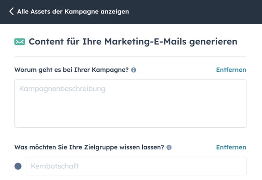The height and width of the screenshot is (180, 262).
Task: Remove the campaign description section via Entfernen
Action: coord(231,70)
